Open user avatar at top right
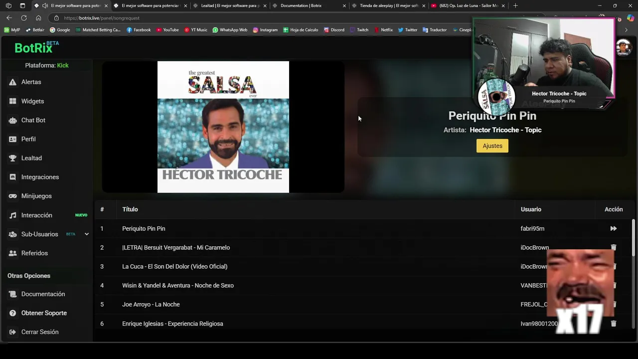Screen dimensions: 638x359 [x=624, y=48]
